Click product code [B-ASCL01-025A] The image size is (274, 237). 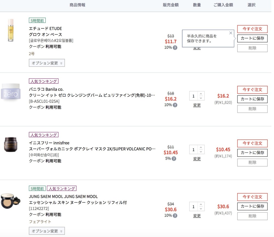click(44, 101)
